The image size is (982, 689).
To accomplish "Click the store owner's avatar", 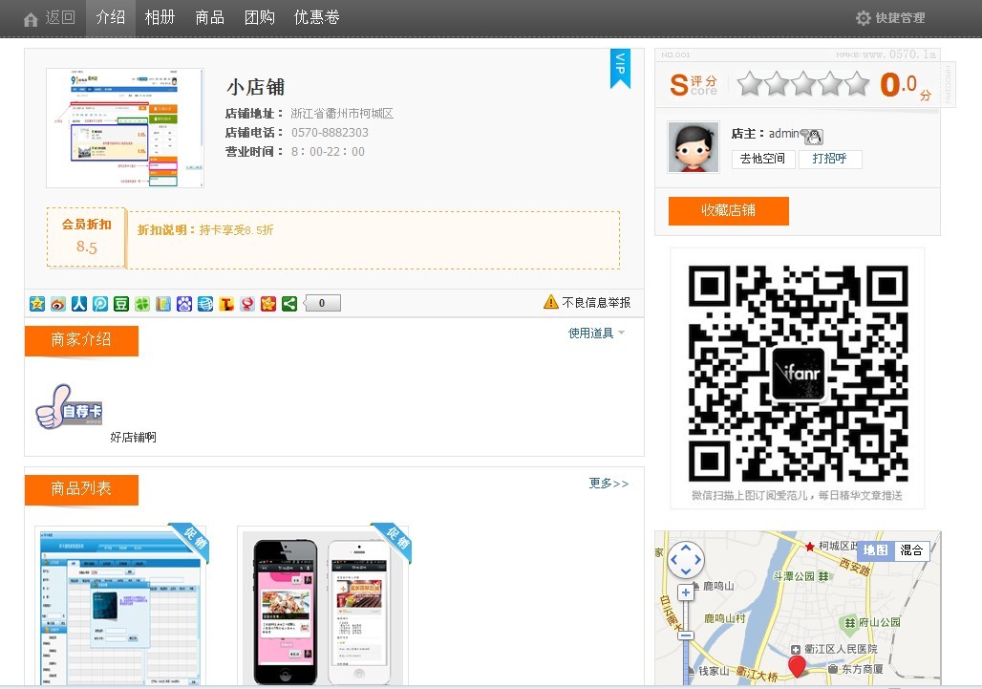I will [x=694, y=147].
